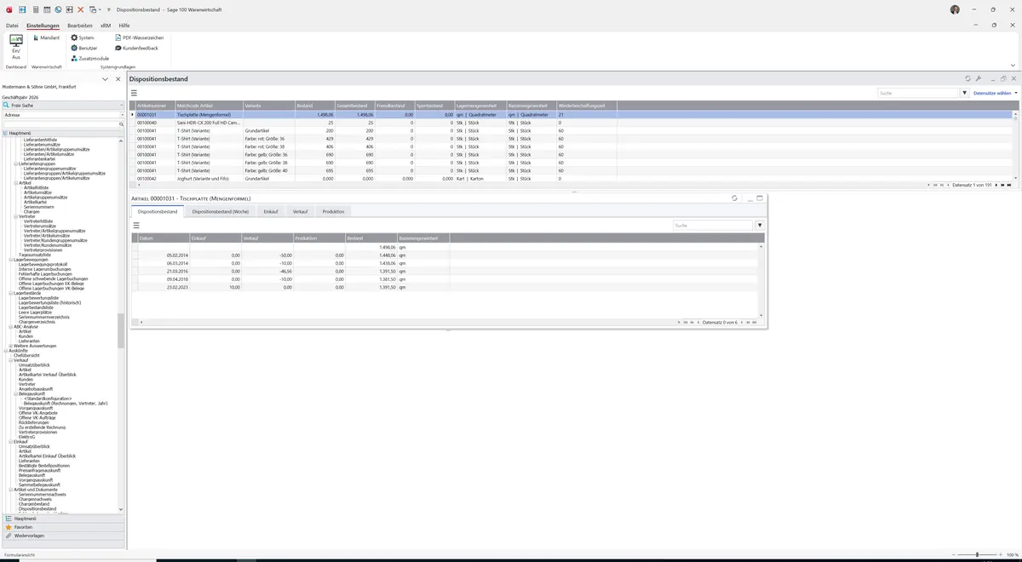Click the calculator icon in quick access toolbar
Image resolution: width=1022 pixels, height=562 pixels.
point(35,9)
